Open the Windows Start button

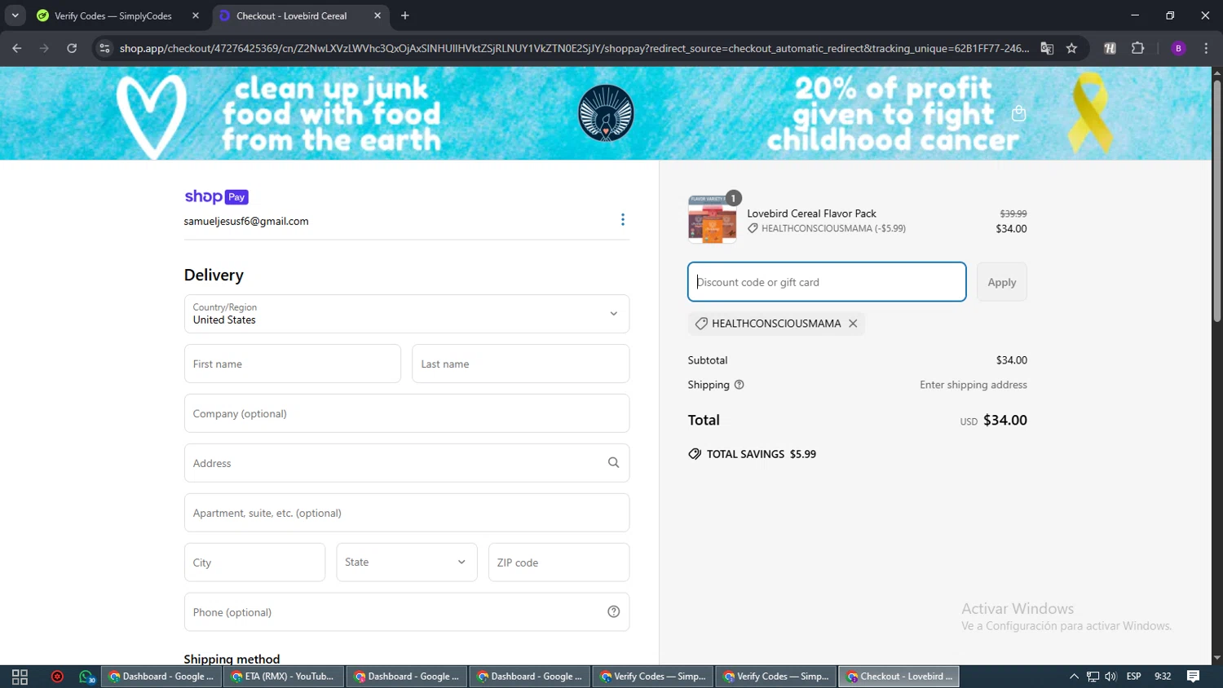(x=20, y=677)
